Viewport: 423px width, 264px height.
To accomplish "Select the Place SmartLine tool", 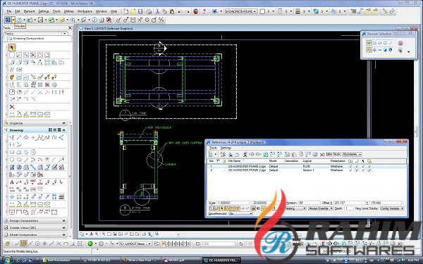I will pos(12,138).
